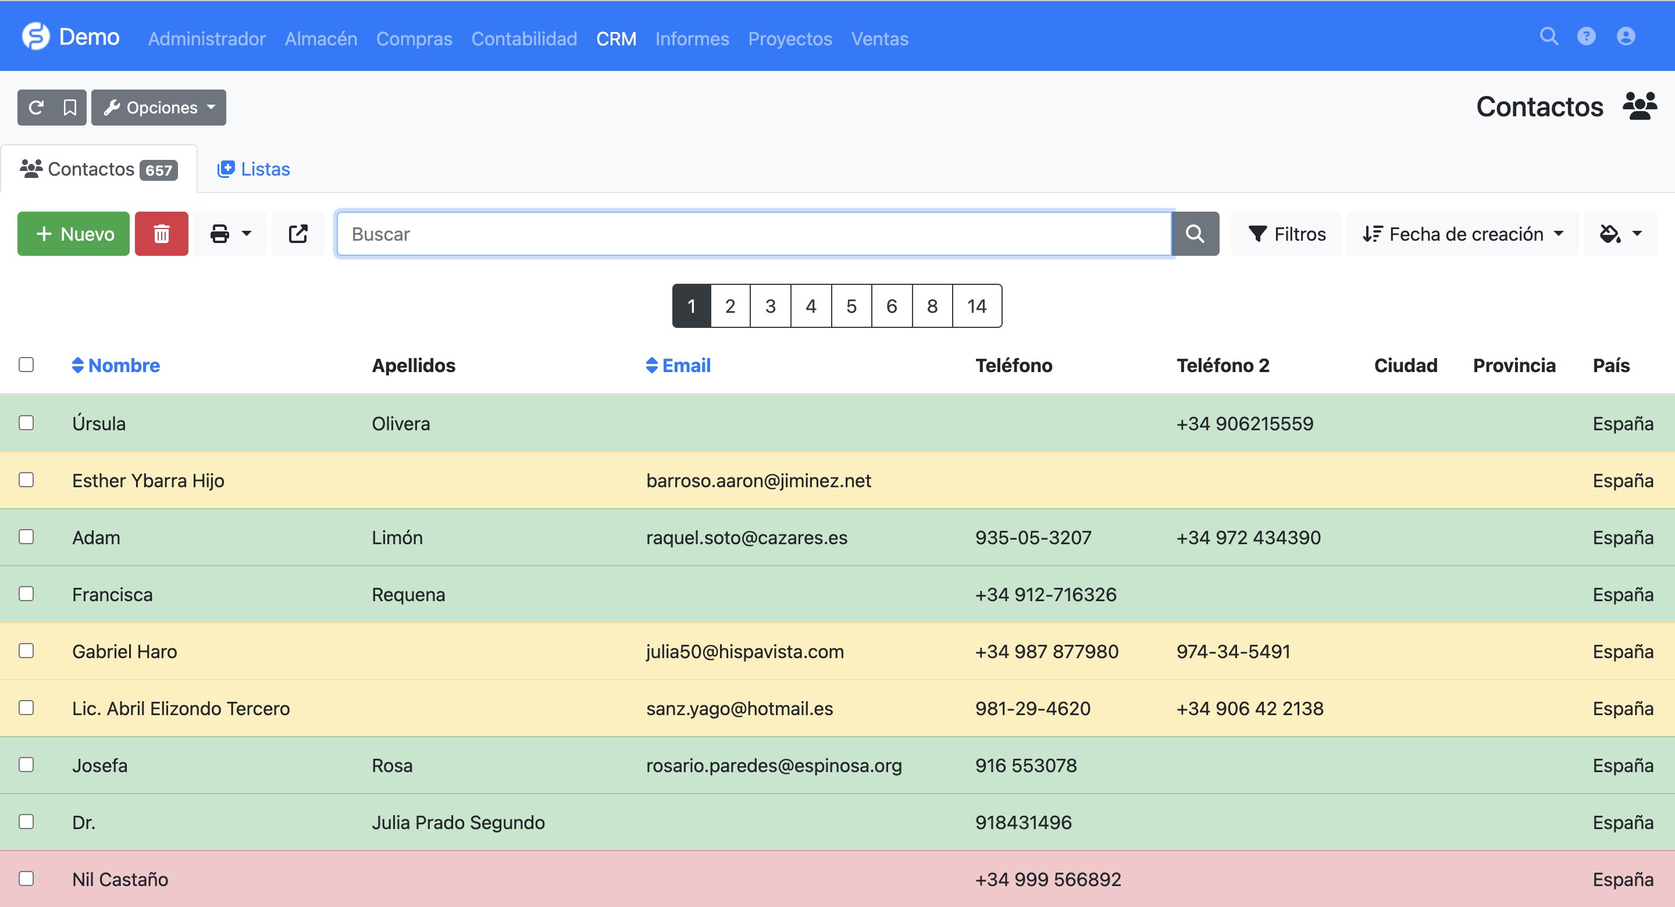
Task: Check the Nil Castaño row
Action: pos(26,879)
